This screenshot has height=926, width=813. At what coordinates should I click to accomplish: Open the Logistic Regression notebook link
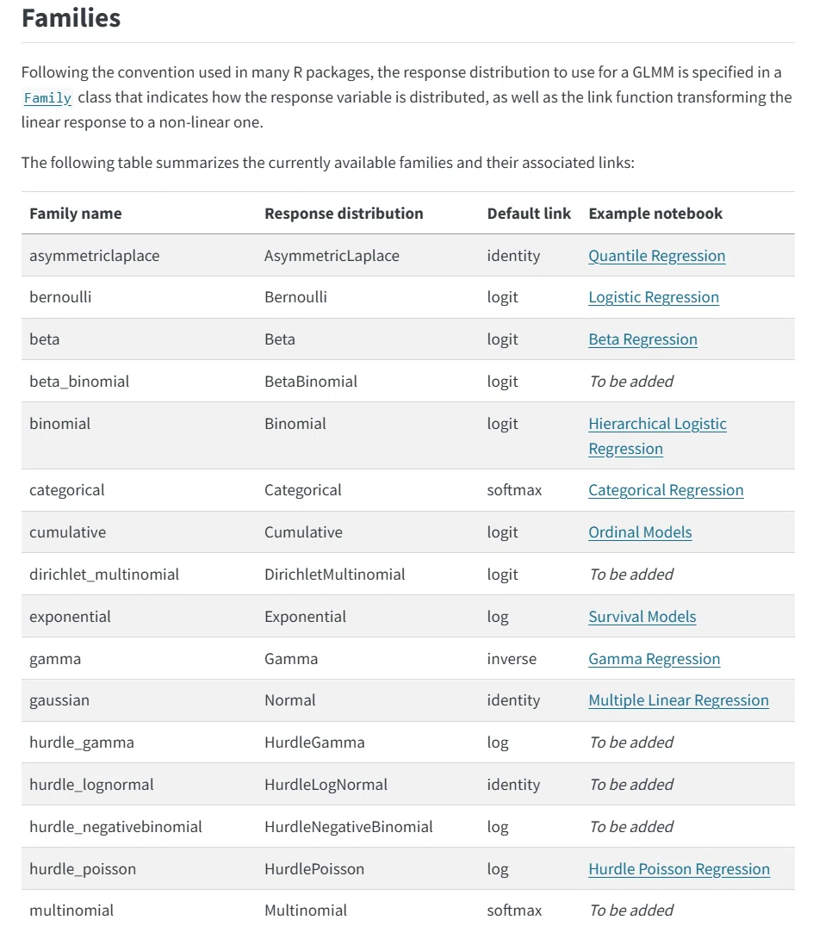click(654, 297)
